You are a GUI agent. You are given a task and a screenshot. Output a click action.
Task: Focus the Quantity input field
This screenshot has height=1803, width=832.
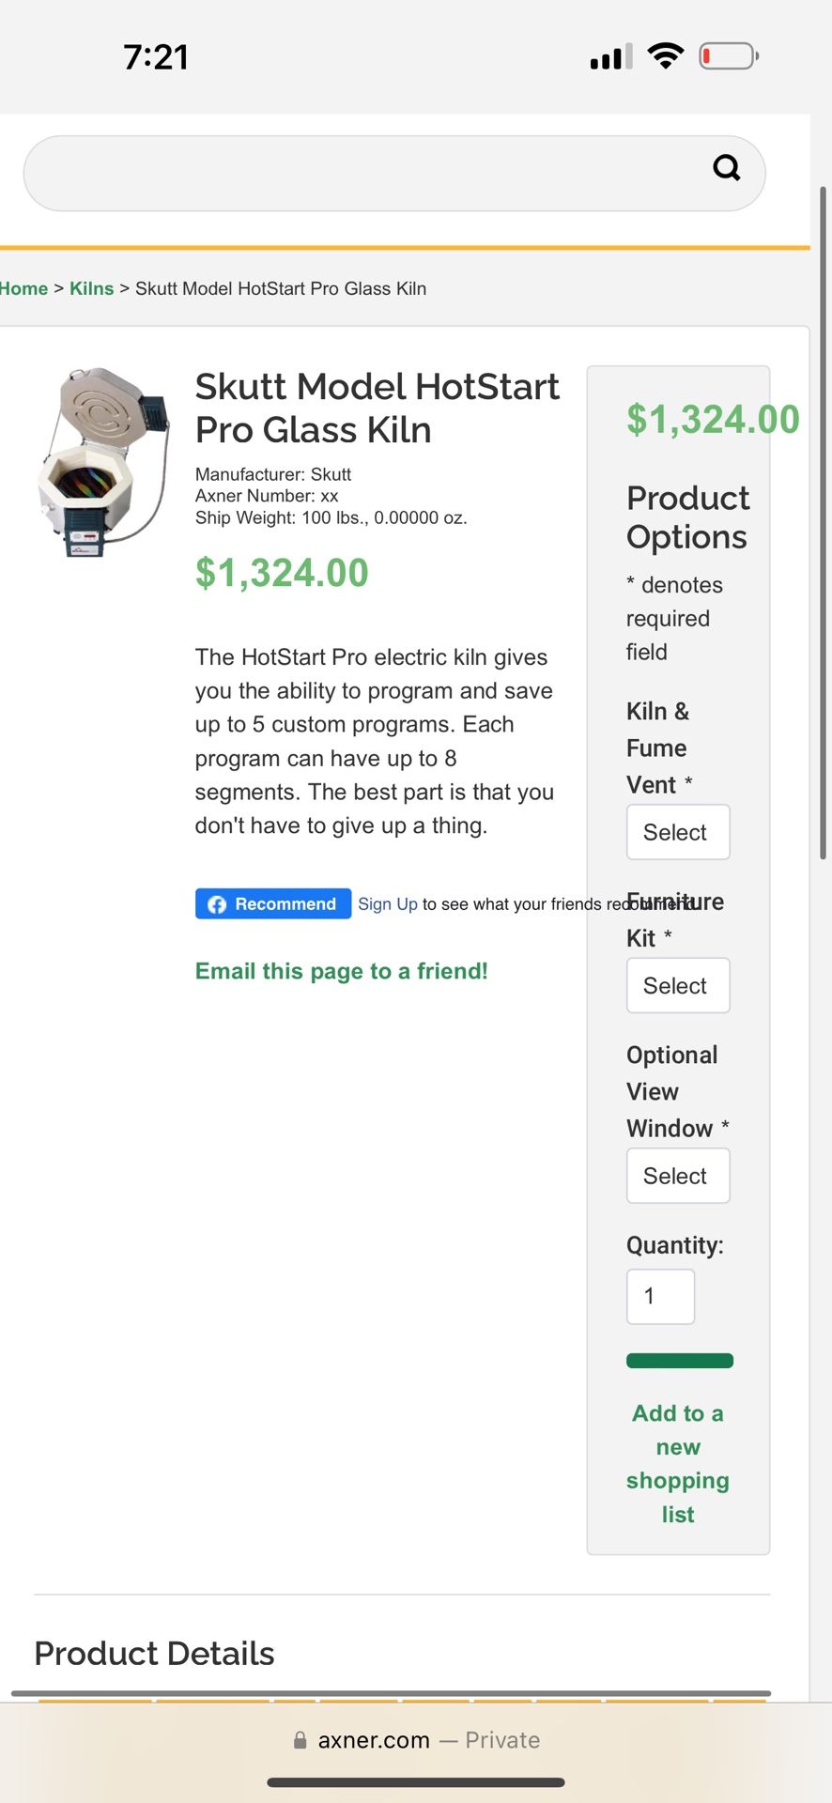(x=660, y=1297)
